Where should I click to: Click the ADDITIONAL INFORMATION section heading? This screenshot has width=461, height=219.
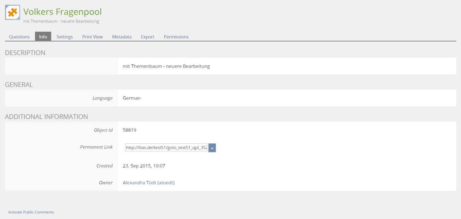46,117
